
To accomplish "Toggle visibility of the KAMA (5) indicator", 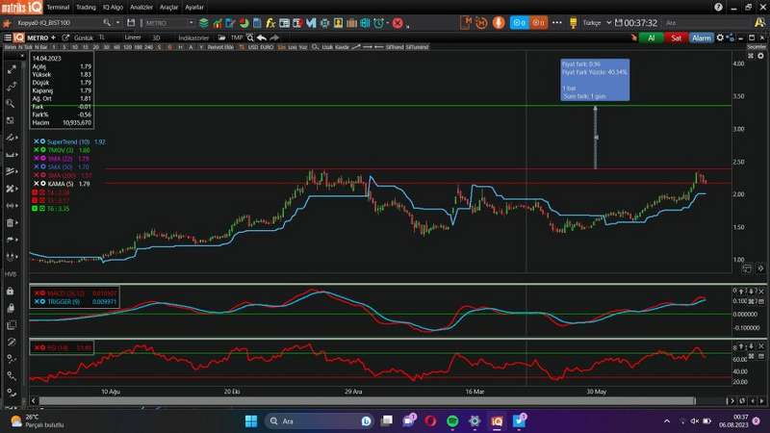I will click(x=43, y=183).
